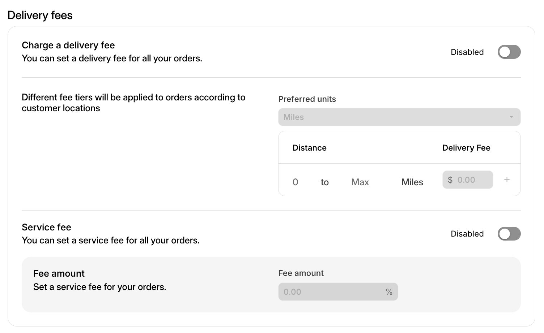Screen dimensions: 544x333
Task: Click the Distance column header
Action: click(x=309, y=148)
